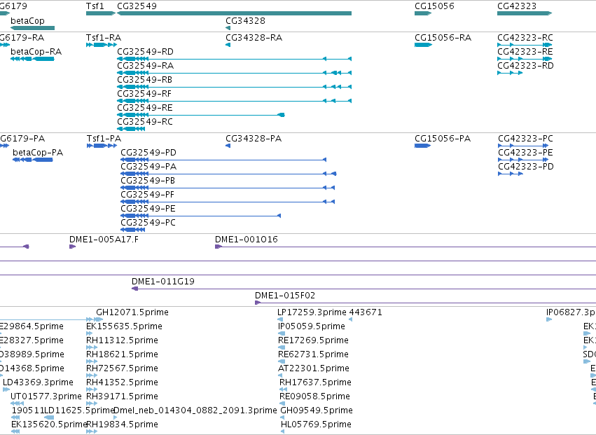Image resolution: width=596 pixels, height=435 pixels.
Task: Click CG32549-RB transcript label
Action: pos(145,80)
